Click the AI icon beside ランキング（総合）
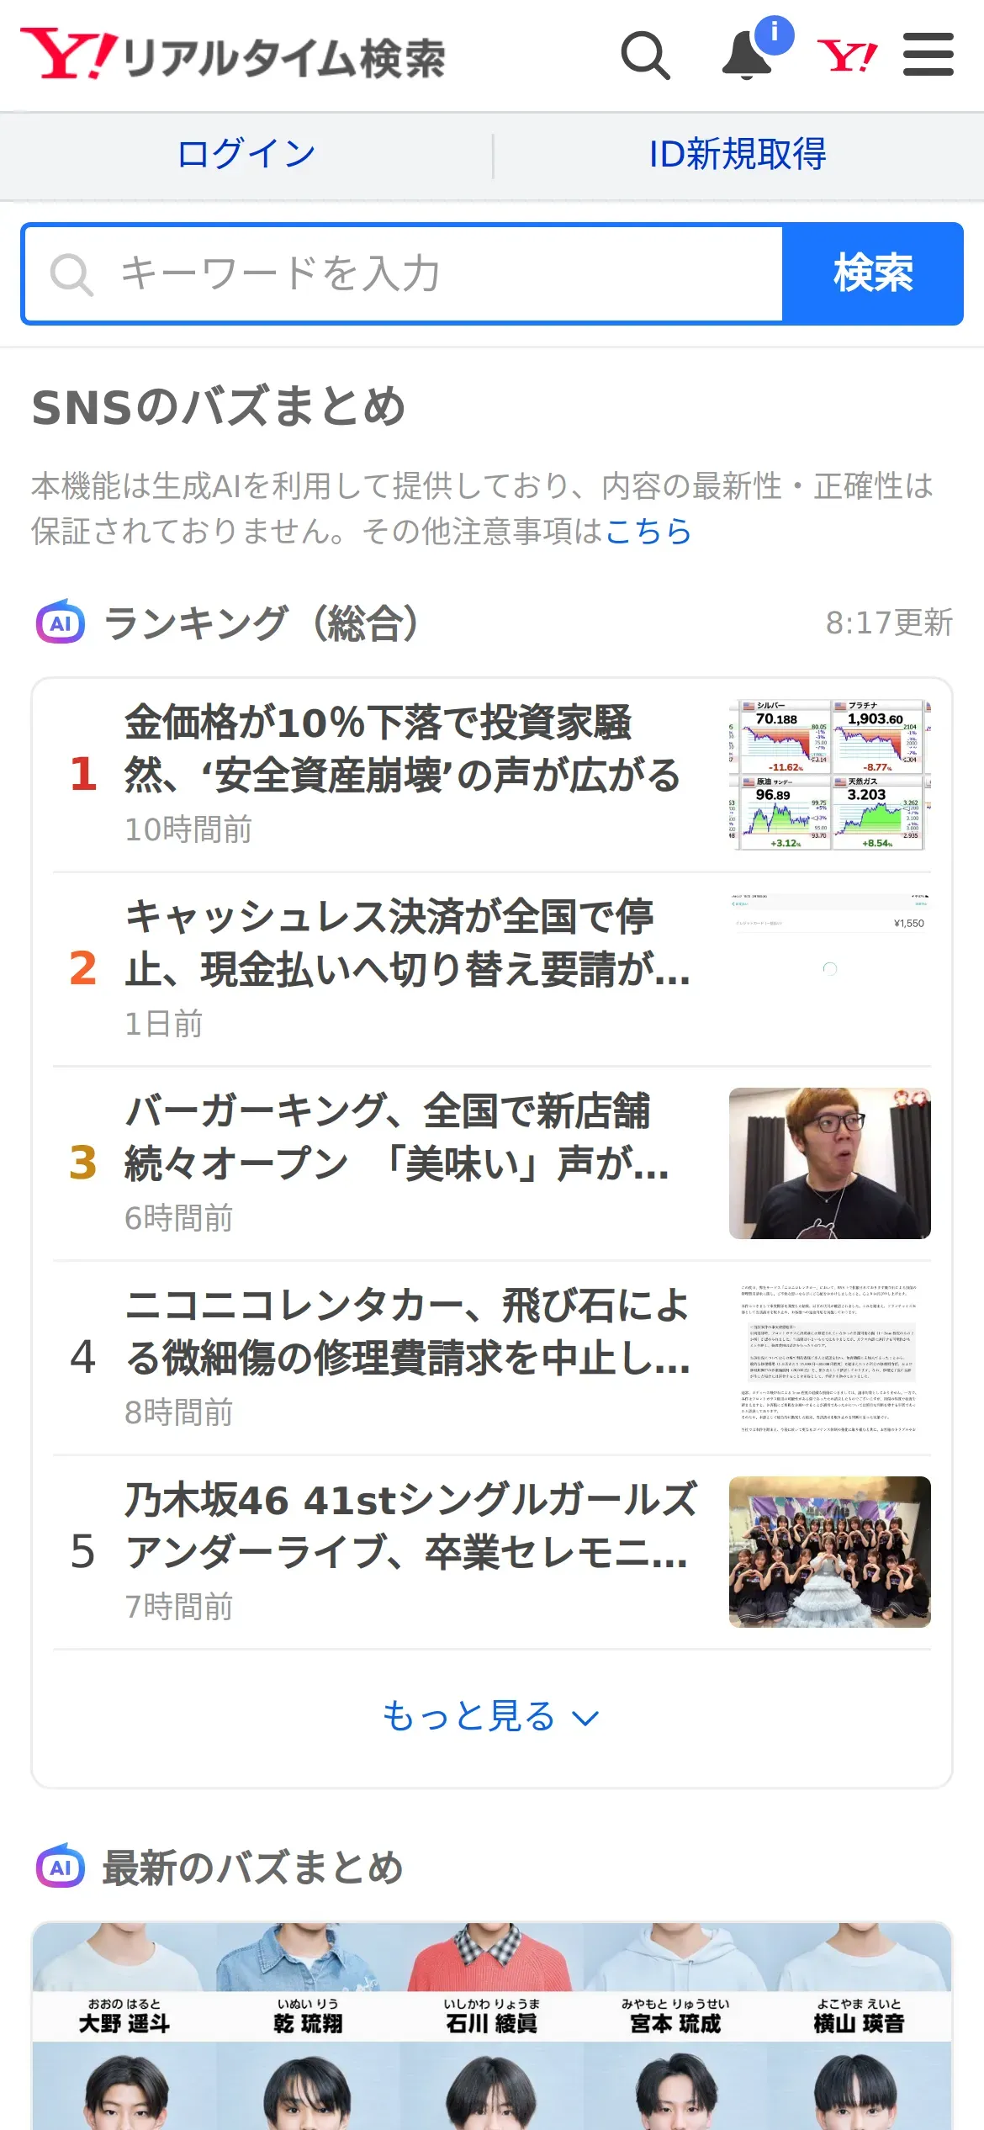 click(61, 623)
